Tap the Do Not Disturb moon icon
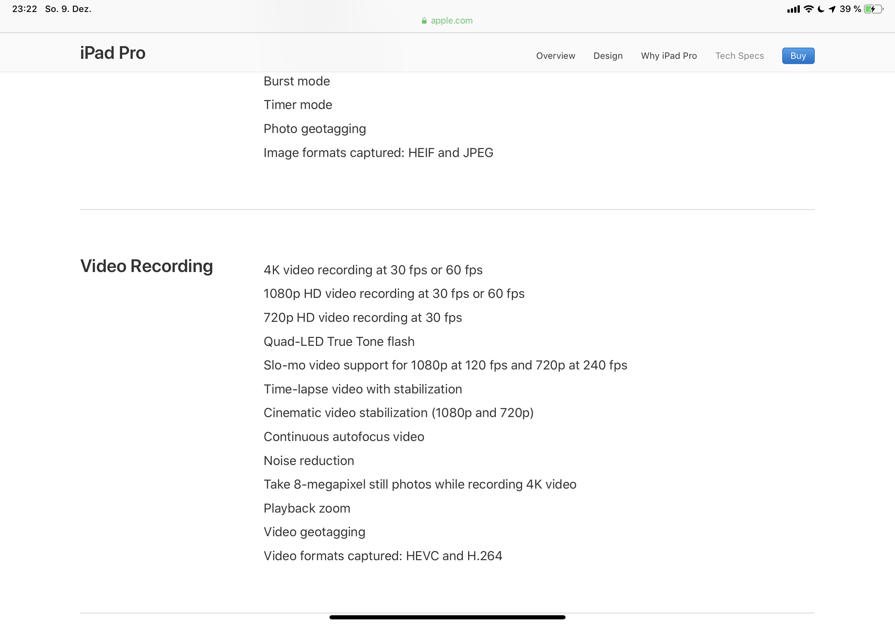895x625 pixels. [821, 9]
